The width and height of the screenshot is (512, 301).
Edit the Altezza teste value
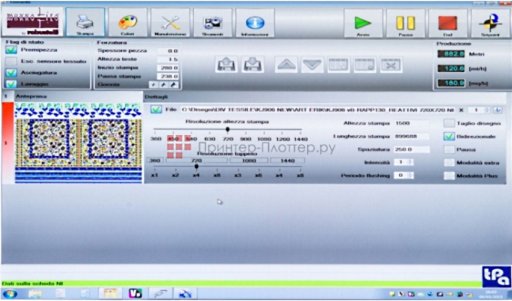168,59
